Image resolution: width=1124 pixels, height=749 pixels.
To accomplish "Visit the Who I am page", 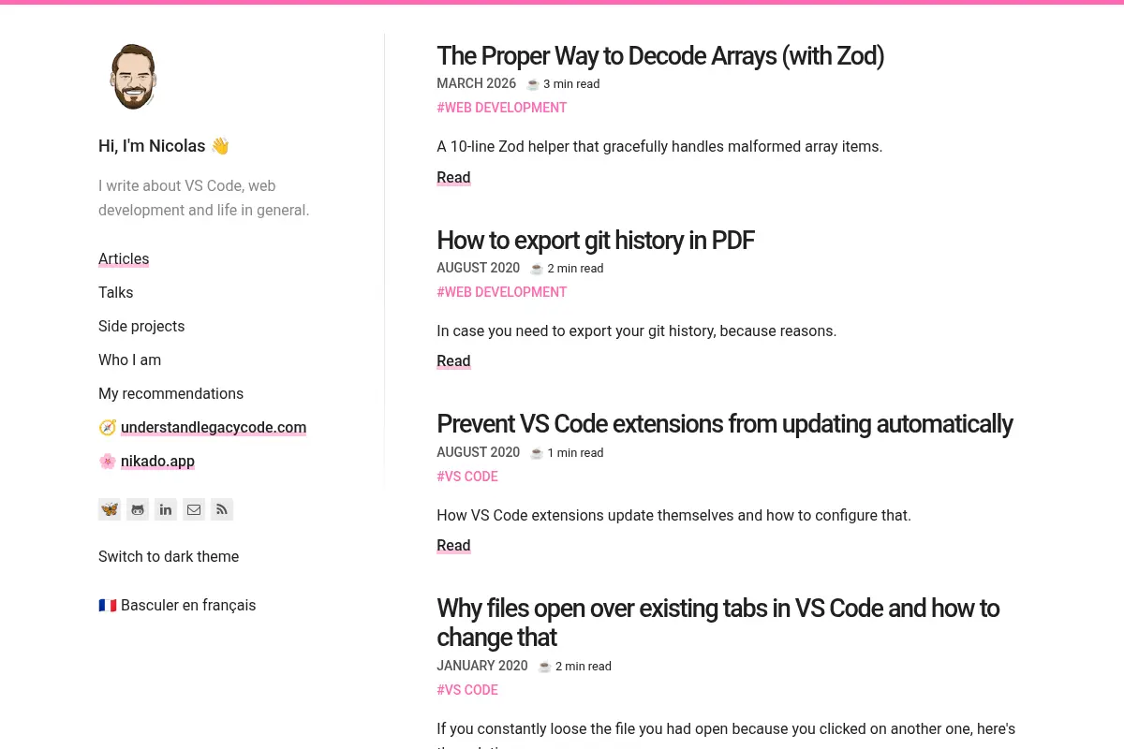I will (129, 360).
